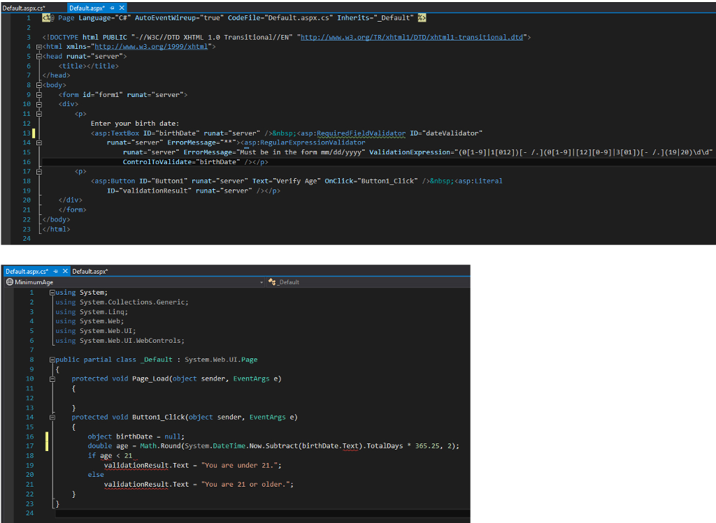Click the yellow ASP directive marker on line 1

point(48,18)
